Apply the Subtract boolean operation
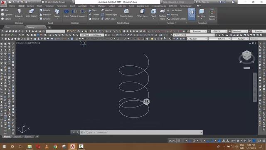266x150 pixels. (74, 13)
